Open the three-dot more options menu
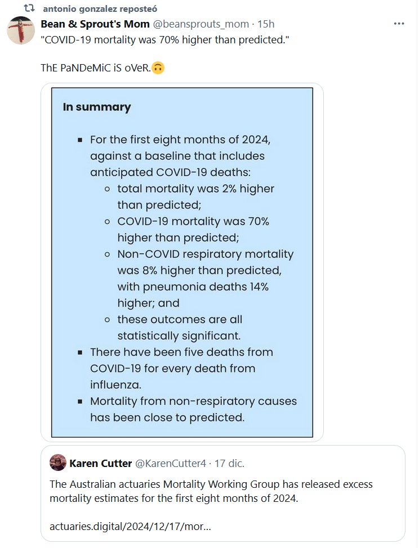Screen dimensions: 419x548 coord(399,24)
